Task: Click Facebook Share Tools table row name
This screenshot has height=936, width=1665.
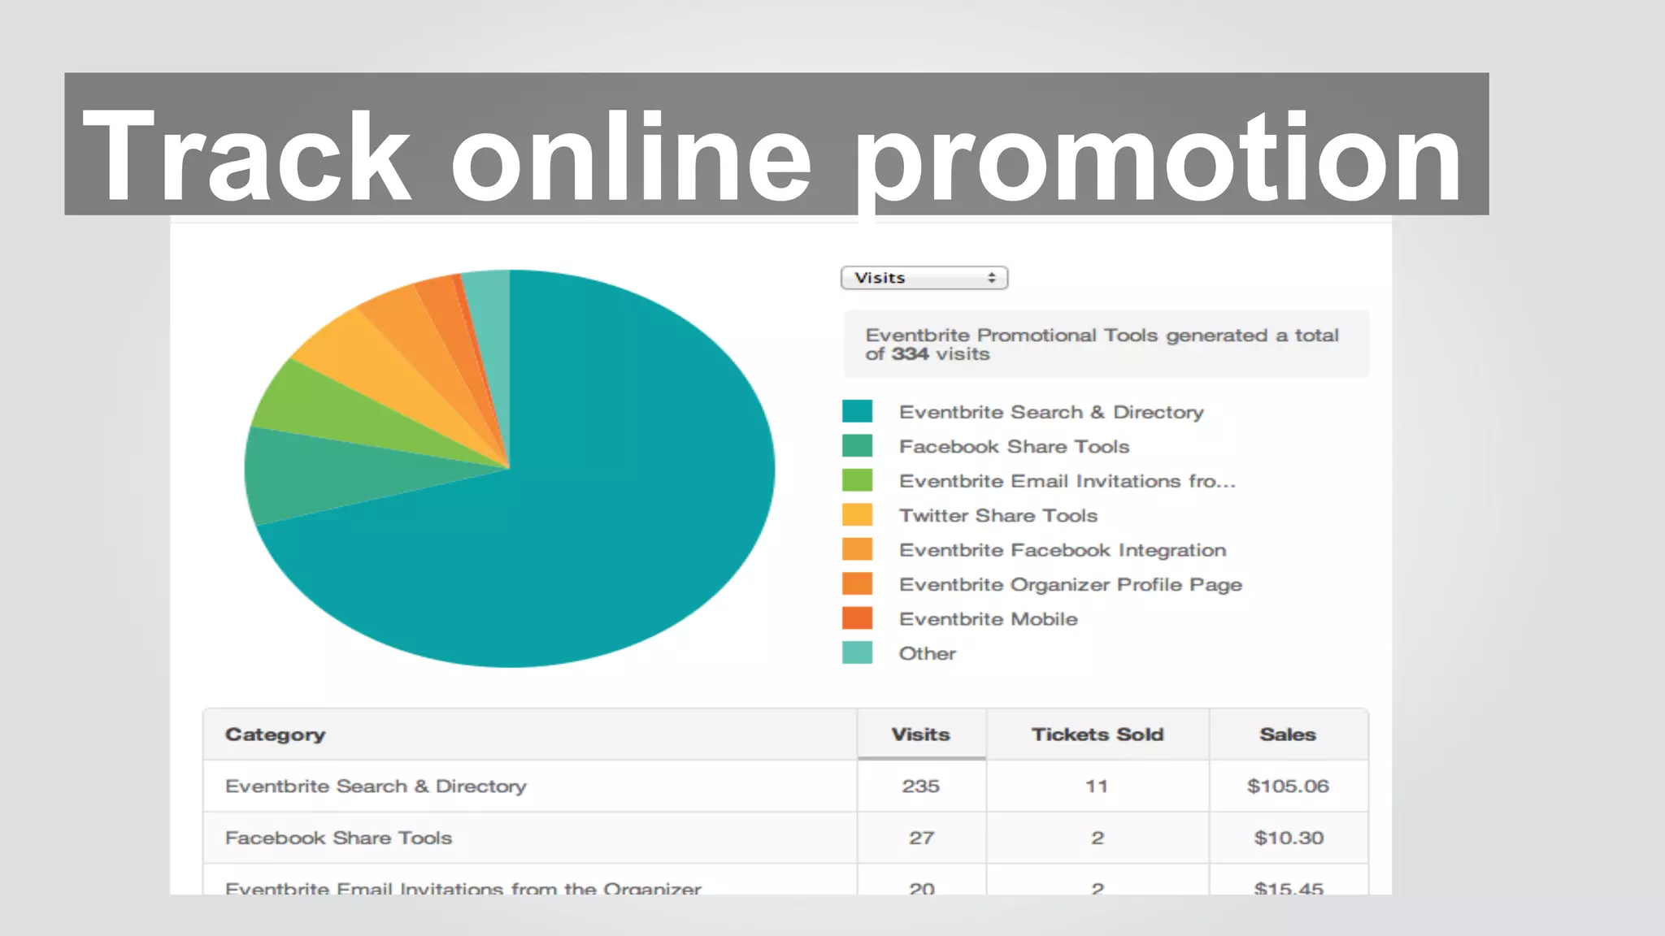Action: tap(338, 838)
